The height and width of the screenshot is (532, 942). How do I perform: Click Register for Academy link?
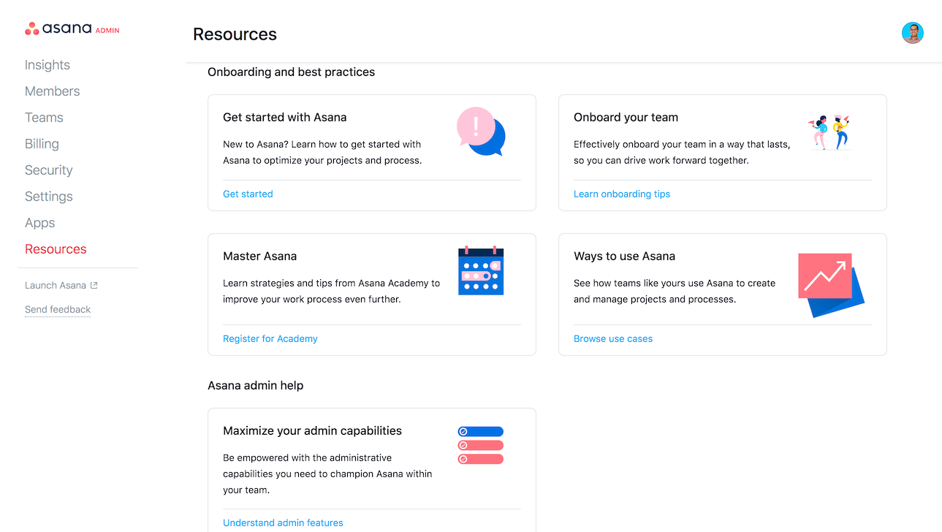pos(270,338)
